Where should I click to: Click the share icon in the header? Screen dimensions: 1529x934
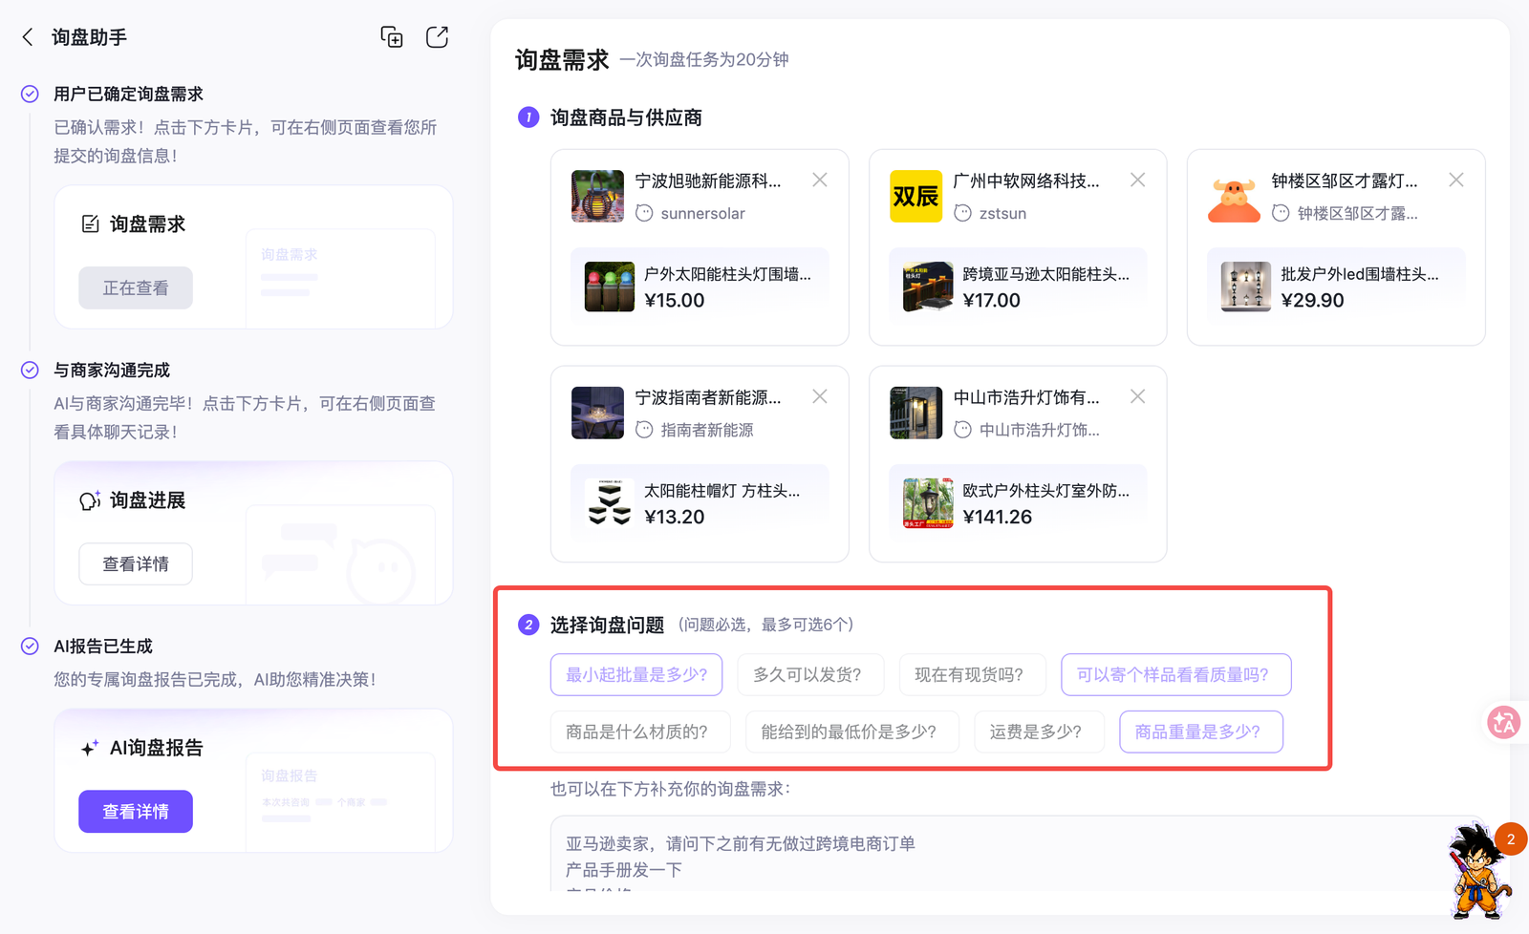tap(437, 37)
